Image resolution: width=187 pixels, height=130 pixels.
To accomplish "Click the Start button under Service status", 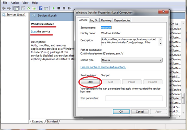I will click(90, 82).
